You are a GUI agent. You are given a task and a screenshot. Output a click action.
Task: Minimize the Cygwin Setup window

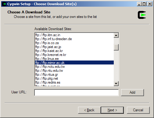139,4
